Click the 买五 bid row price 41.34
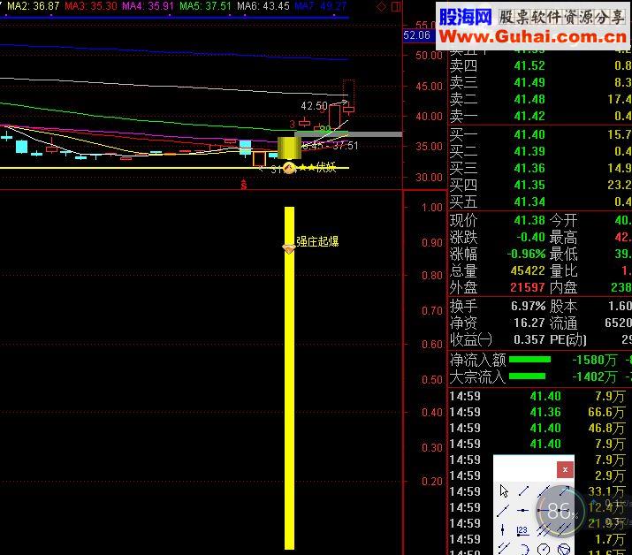 [x=529, y=201]
